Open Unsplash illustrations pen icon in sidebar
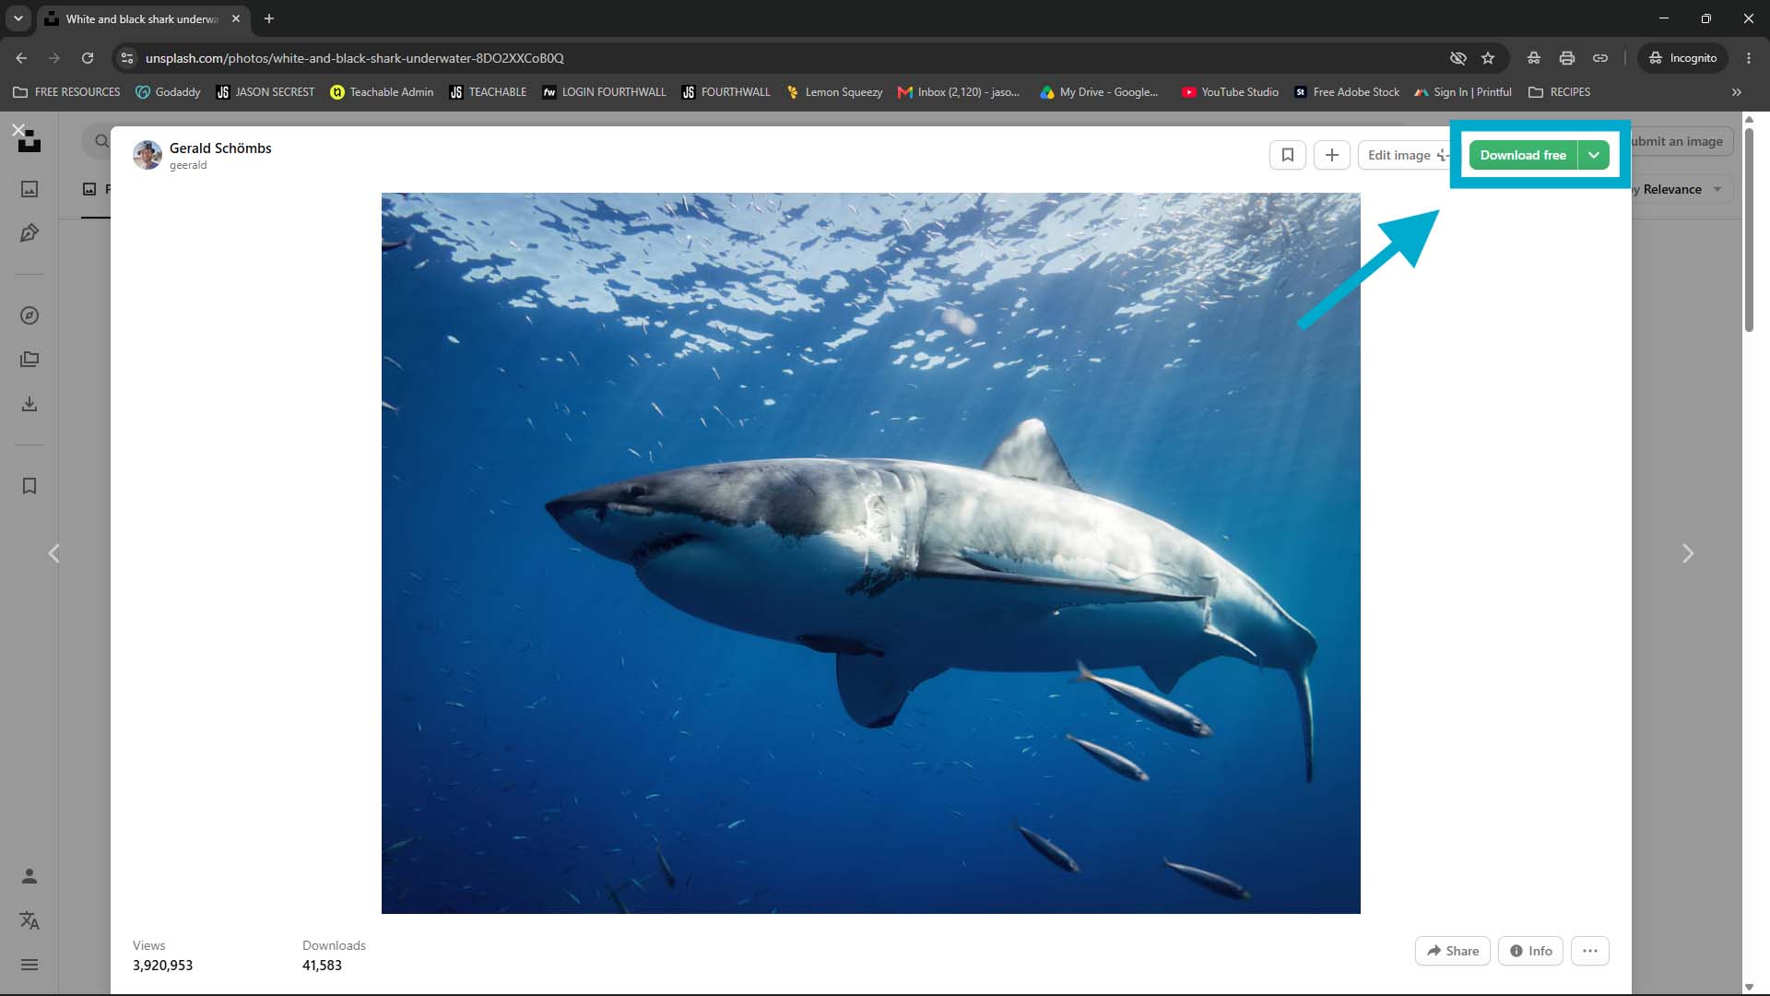This screenshot has width=1770, height=996. click(x=29, y=233)
